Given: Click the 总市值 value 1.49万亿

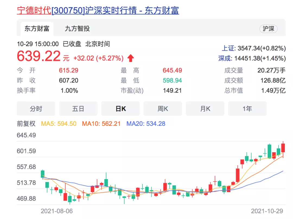Looking at the screenshot, I should pos(273,91).
